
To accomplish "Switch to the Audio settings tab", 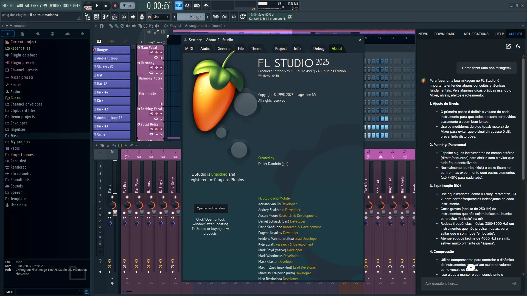I will (x=205, y=49).
